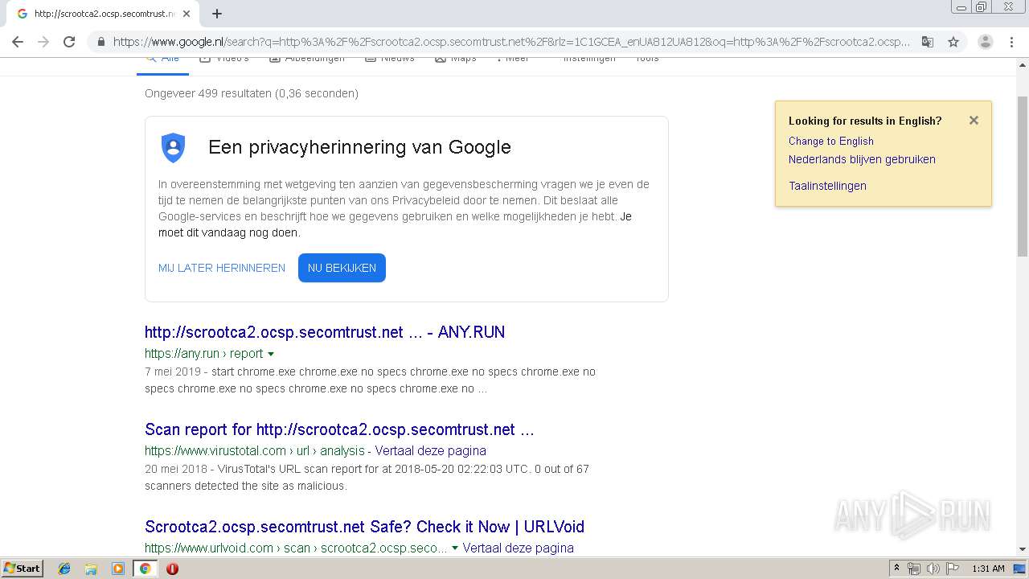Click the page scroll-down arrow
The image size is (1029, 579).
1023,549
